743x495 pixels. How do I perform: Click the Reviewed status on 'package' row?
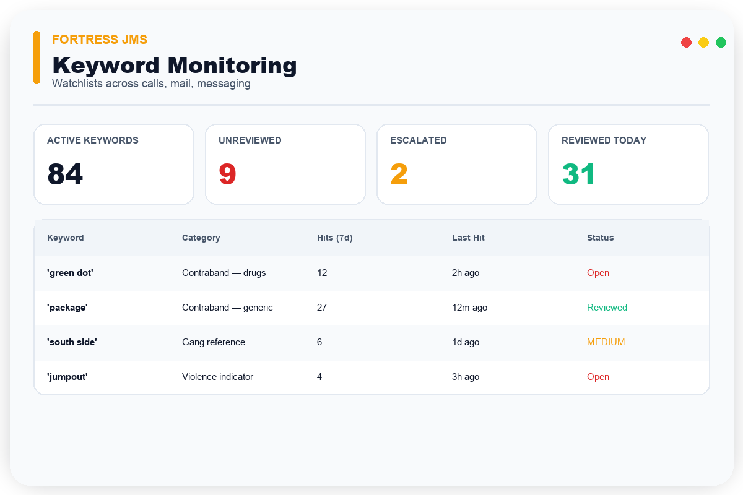click(607, 308)
